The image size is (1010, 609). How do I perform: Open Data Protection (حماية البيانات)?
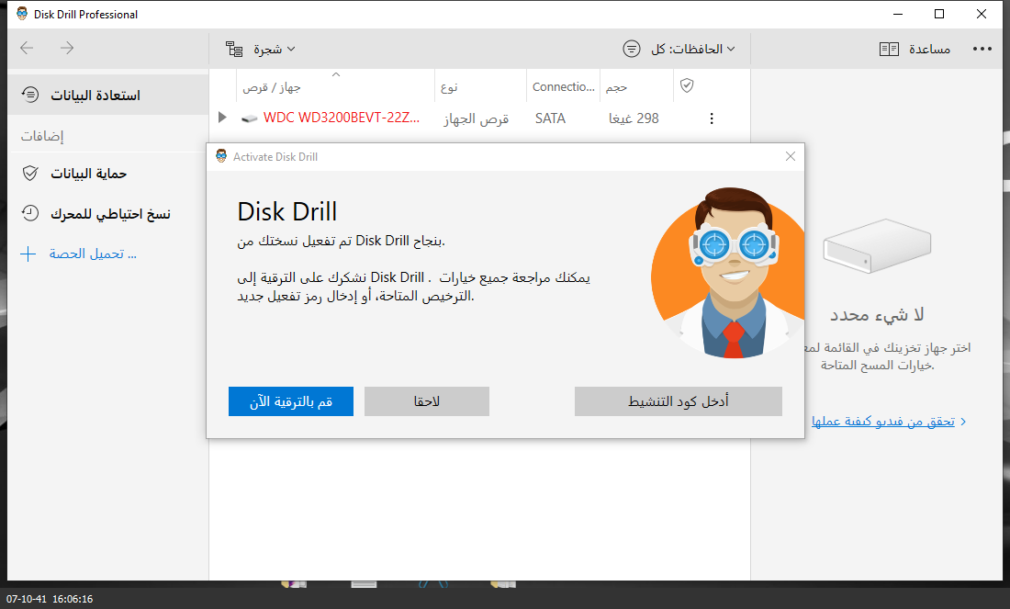point(89,174)
